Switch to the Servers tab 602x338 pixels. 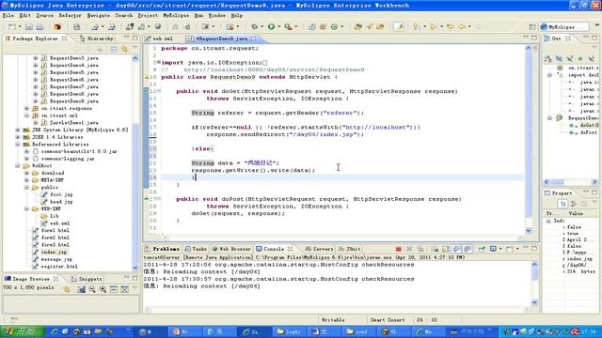(319, 249)
